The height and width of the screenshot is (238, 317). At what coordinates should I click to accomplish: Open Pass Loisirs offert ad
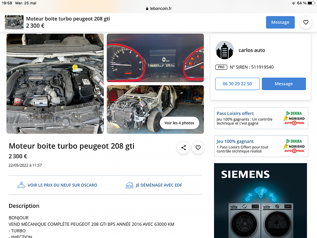click(x=261, y=118)
